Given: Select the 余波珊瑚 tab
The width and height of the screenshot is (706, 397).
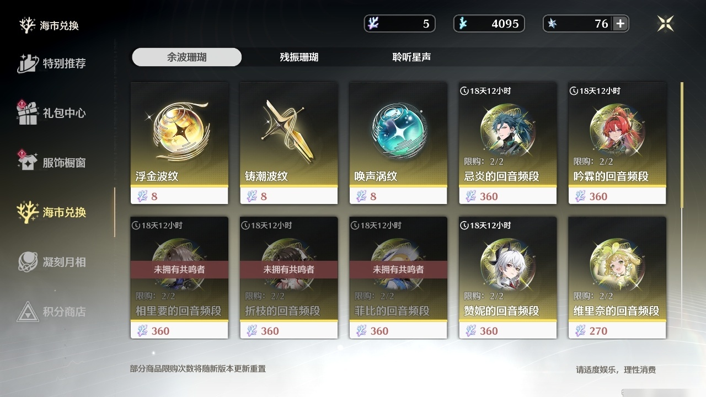Looking at the screenshot, I should click(x=186, y=57).
